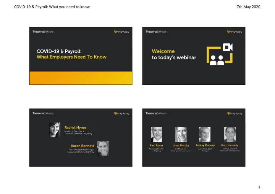Select the date '7th May 2020'
275x194 pixels.
[x=249, y=7]
